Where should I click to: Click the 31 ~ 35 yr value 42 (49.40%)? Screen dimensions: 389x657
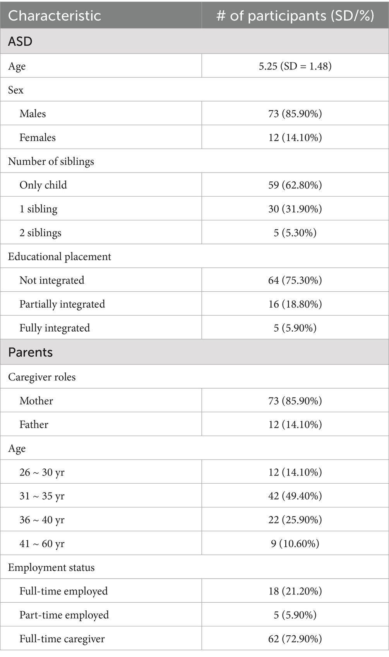pos(295,496)
